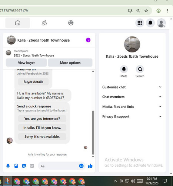Send quick reply "Sorry, it's not available."
This screenshot has height=186, width=173.
click(42, 137)
